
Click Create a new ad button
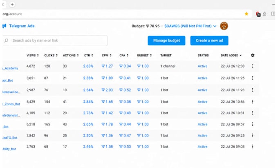pyautogui.click(x=209, y=40)
